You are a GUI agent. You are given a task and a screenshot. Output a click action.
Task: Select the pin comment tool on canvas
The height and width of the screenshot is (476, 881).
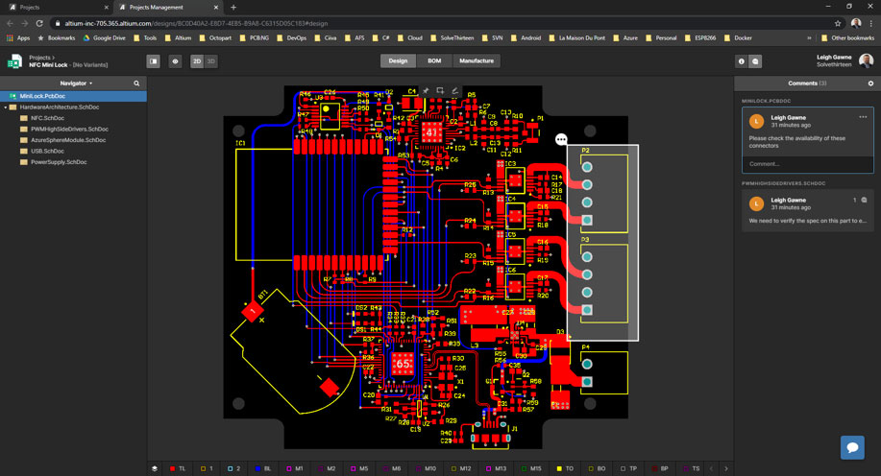click(x=426, y=90)
